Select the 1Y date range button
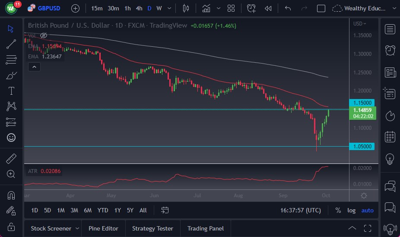Image resolution: width=400 pixels, height=237 pixels. tap(117, 210)
